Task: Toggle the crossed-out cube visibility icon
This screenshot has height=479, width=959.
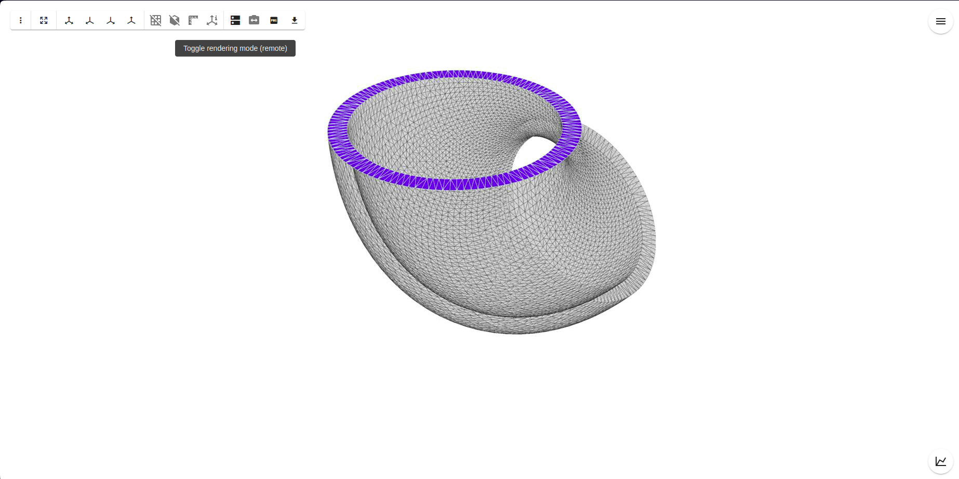Action: click(175, 20)
